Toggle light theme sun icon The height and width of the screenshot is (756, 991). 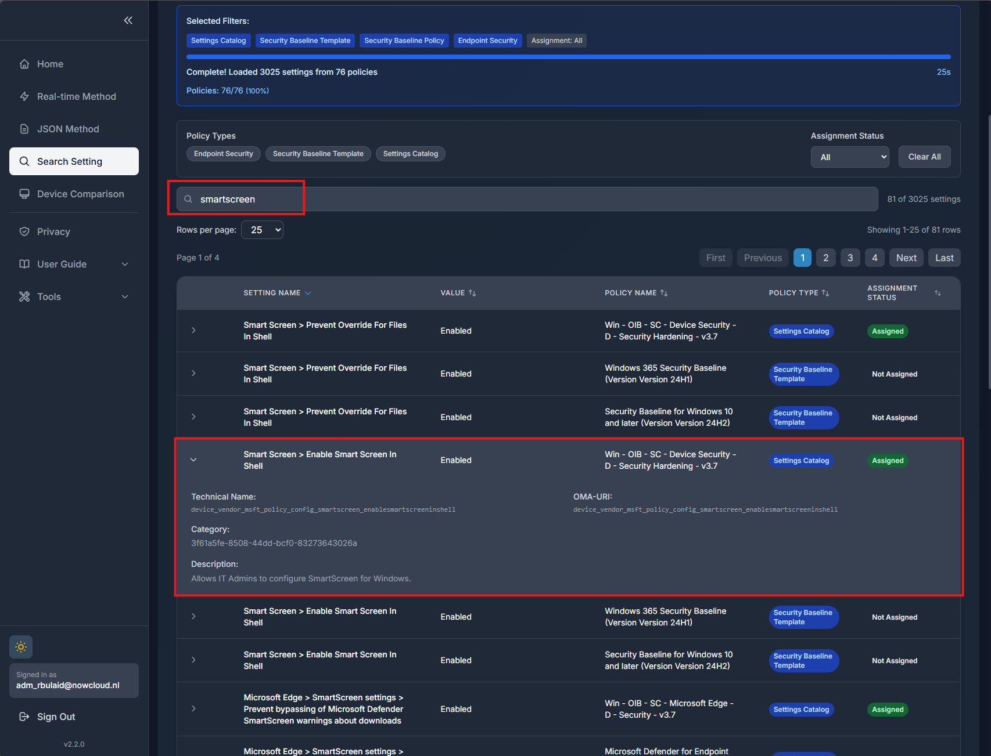click(21, 647)
